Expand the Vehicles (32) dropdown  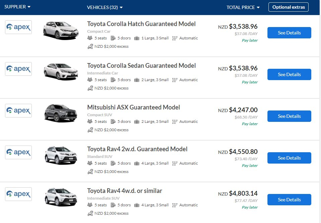(x=105, y=7)
